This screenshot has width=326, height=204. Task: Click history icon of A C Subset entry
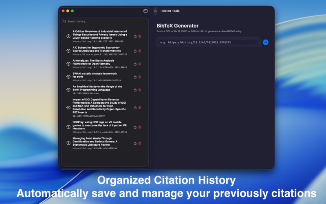pos(68,51)
